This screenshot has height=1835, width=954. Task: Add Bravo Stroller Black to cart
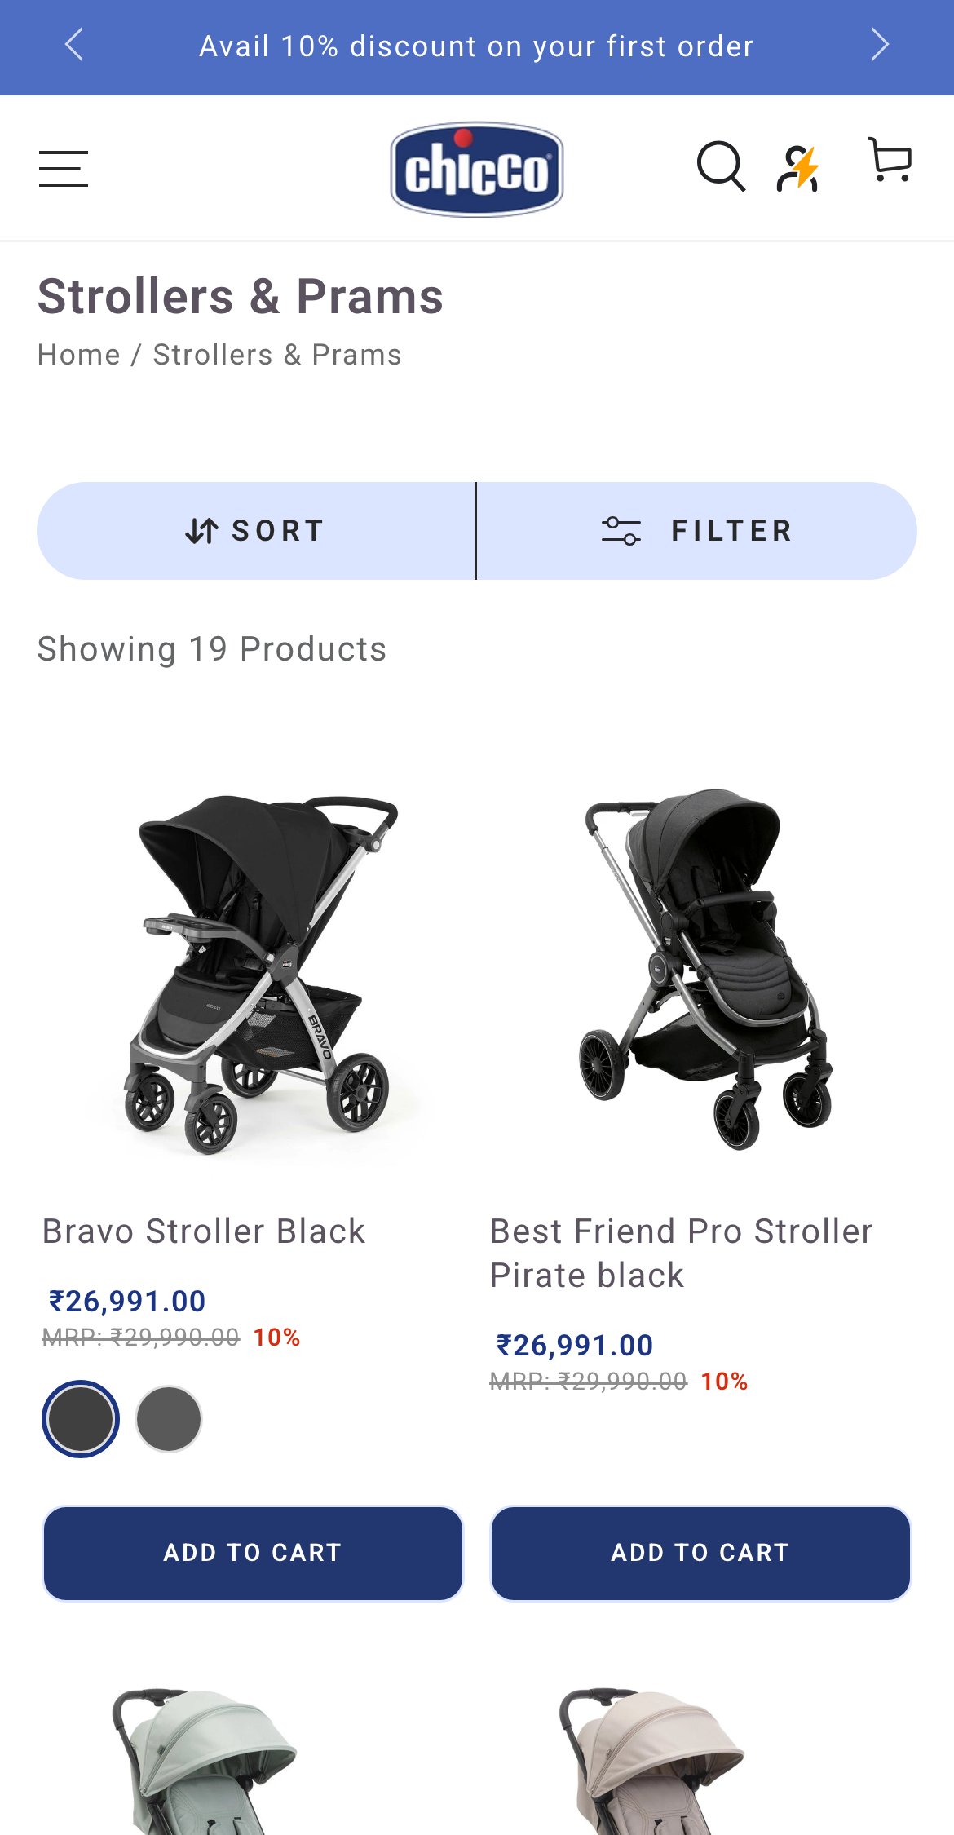coord(254,1552)
